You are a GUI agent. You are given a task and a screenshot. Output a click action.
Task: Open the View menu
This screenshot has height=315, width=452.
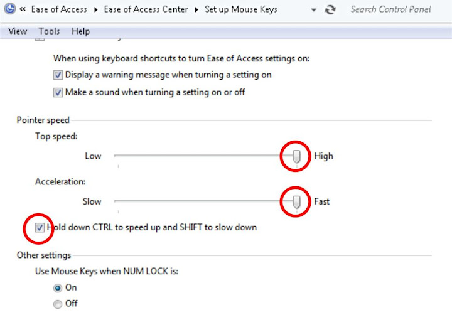coord(18,31)
